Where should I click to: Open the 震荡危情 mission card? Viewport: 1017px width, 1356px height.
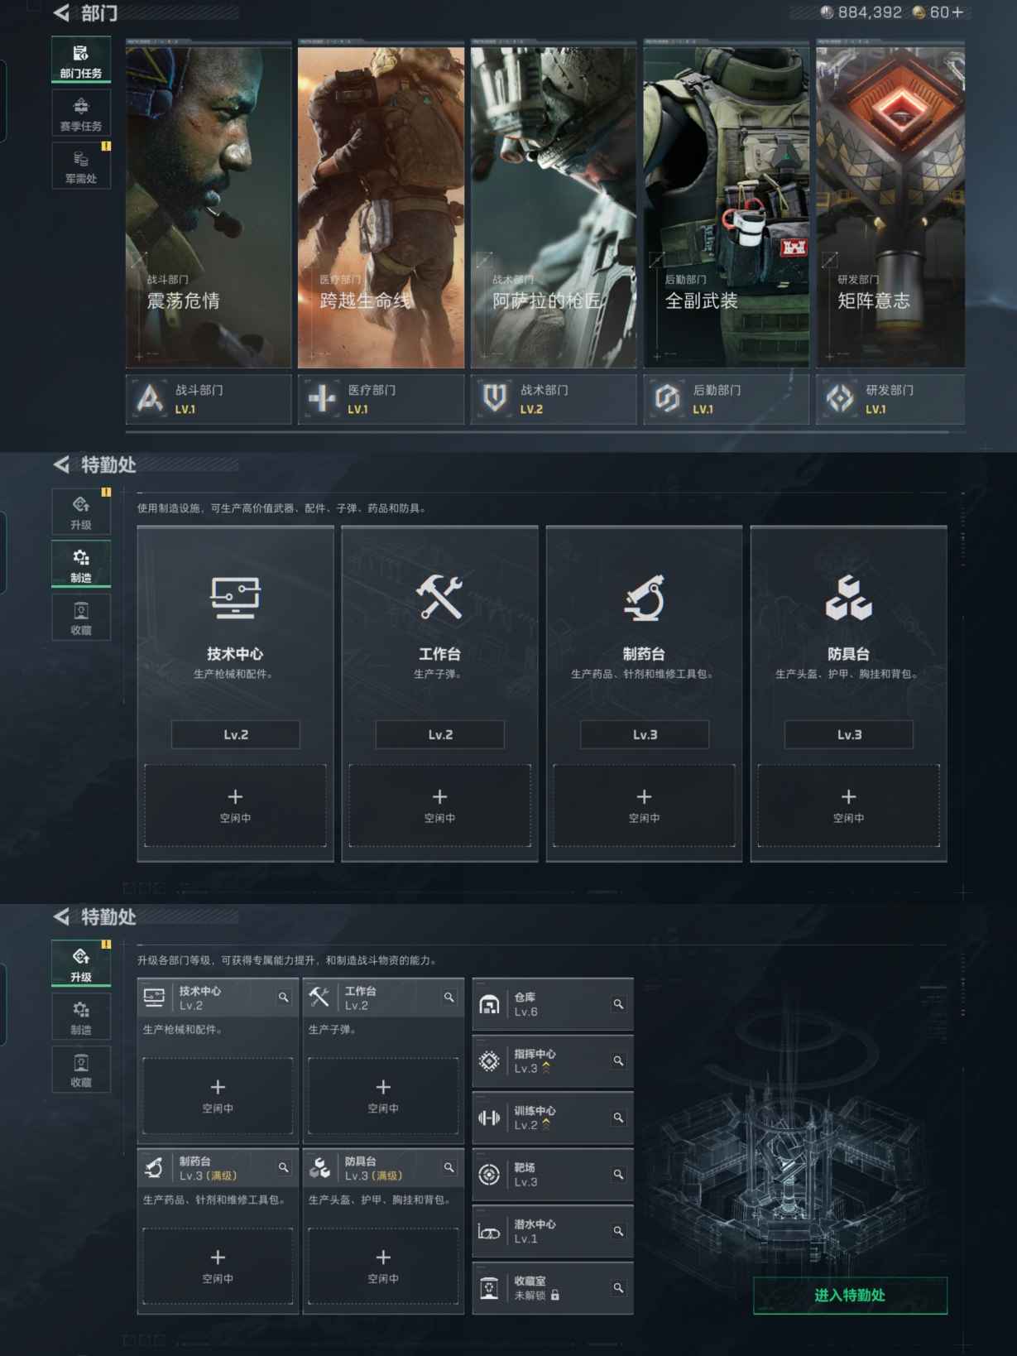[x=209, y=207]
